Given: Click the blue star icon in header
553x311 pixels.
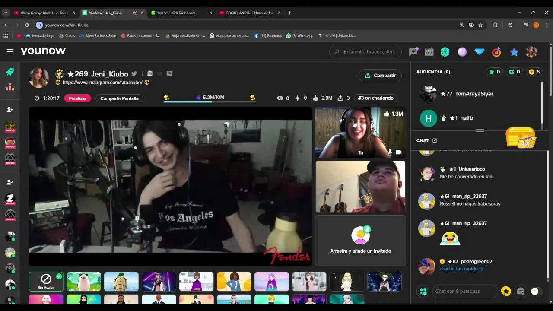Looking at the screenshot, I should pyautogui.click(x=514, y=52).
